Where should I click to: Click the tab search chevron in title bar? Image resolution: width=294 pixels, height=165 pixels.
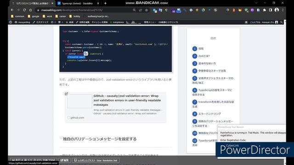coord(256,3)
